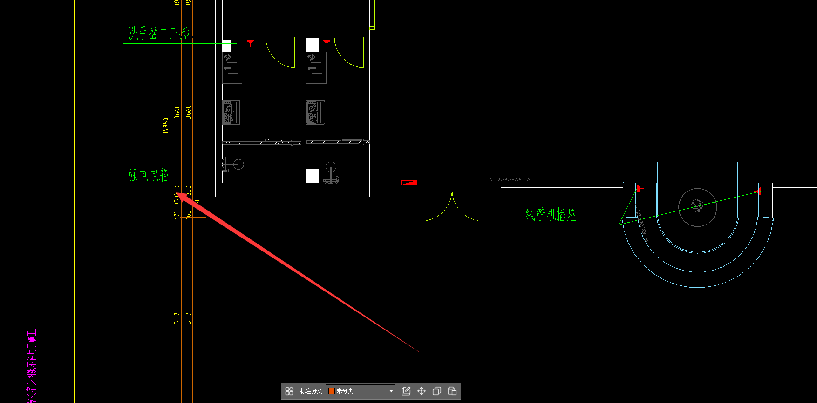Screen dimensions: 817x403
Task: Click the 14950 dimension label
Action: 166,126
